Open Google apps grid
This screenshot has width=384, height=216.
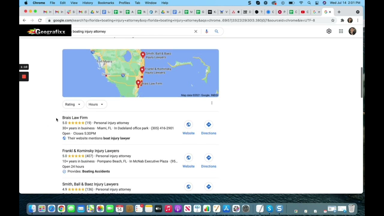[341, 31]
